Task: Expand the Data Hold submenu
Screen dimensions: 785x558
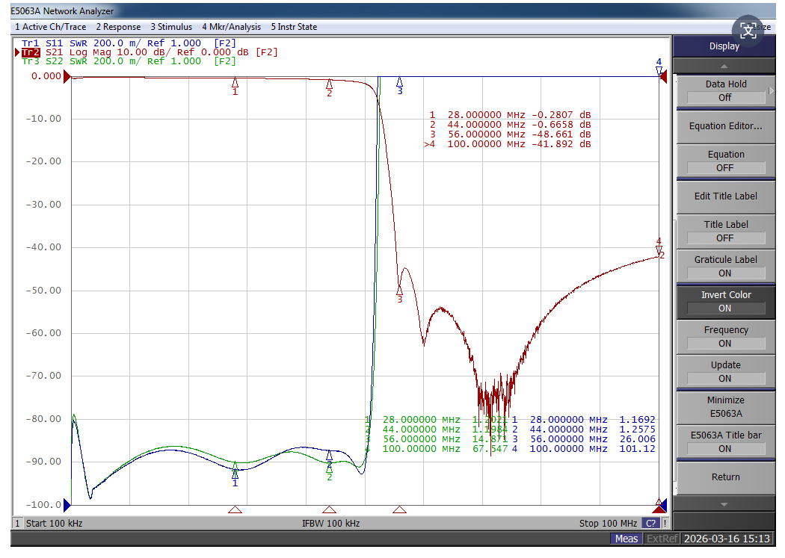Action: (x=725, y=90)
